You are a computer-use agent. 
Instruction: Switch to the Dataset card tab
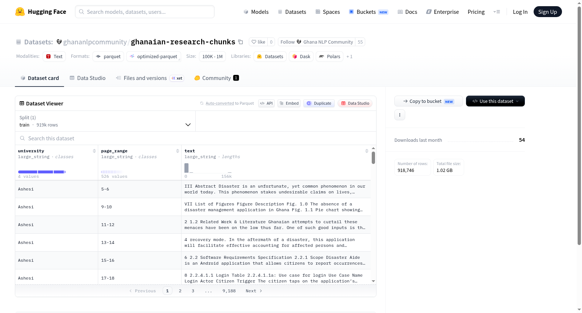point(39,78)
